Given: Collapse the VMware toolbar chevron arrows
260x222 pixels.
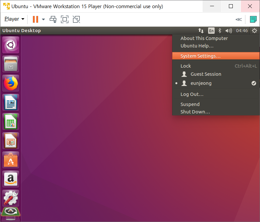Looking at the screenshot, I should [239, 20].
